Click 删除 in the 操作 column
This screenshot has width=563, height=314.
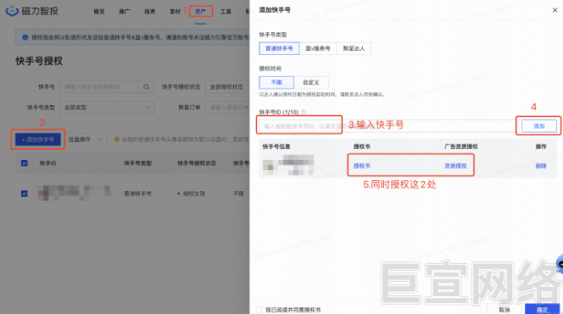pyautogui.click(x=541, y=166)
